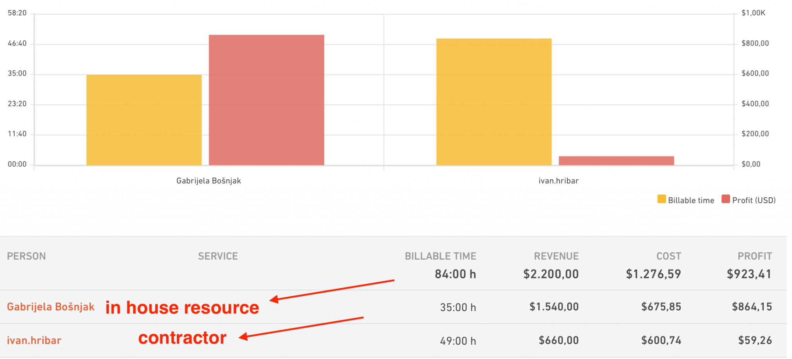This screenshot has height=359, width=792.
Task: Click Gabrijela Bošnjak chart axis label
Action: click(x=208, y=181)
